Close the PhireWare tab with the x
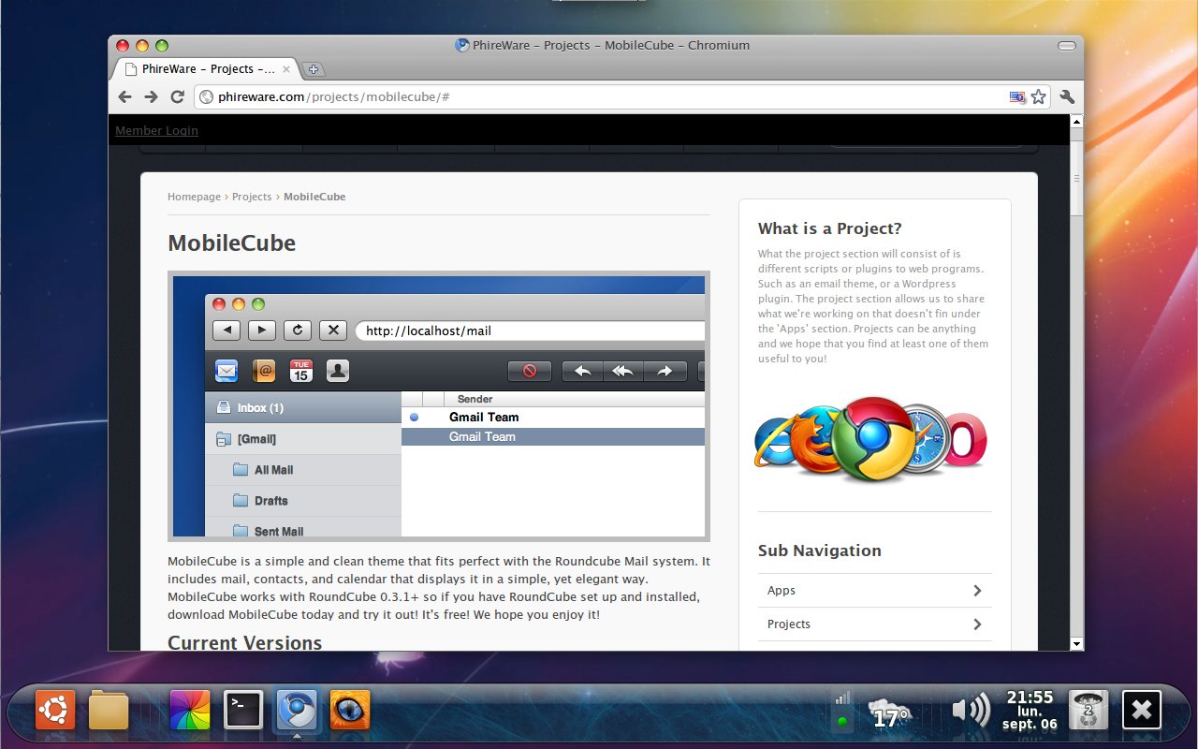This screenshot has width=1198, height=749. (x=286, y=69)
